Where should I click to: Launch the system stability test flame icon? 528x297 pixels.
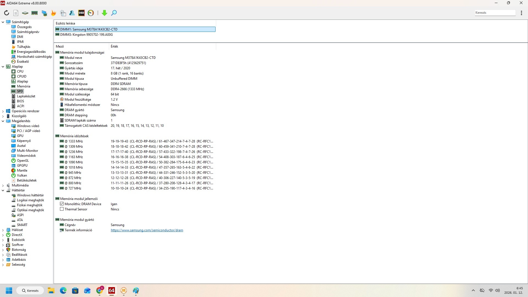pos(53,13)
